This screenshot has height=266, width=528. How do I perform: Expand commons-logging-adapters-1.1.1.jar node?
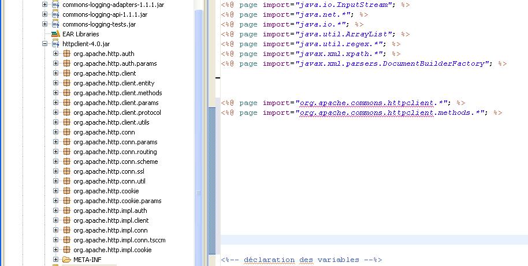pos(44,5)
